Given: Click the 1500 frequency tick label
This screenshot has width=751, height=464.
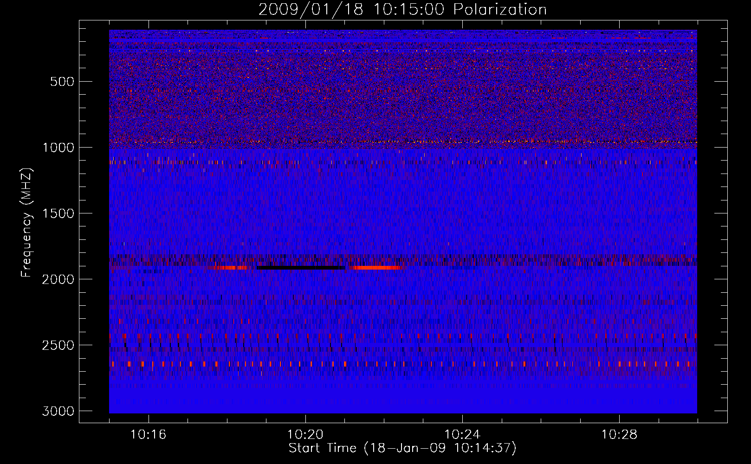Looking at the screenshot, I should point(58,213).
